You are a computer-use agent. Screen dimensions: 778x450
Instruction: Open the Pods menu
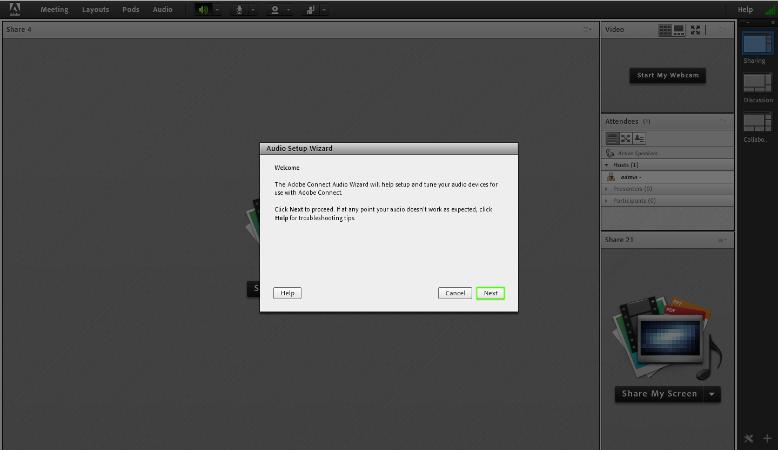[131, 10]
